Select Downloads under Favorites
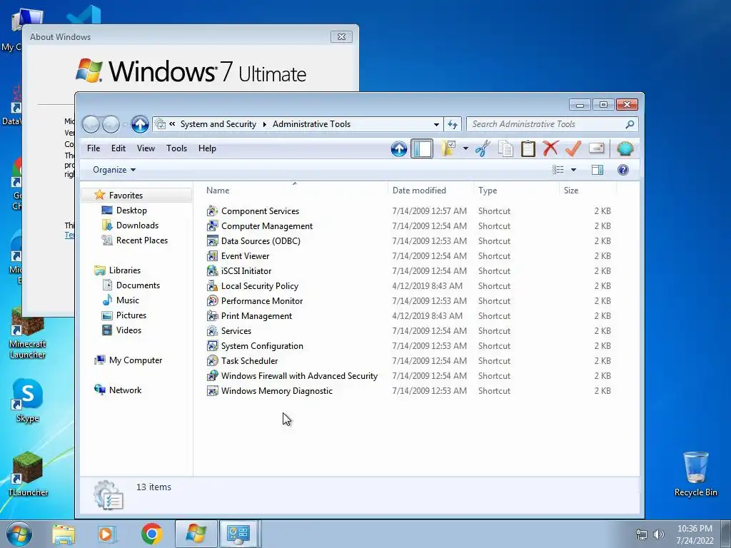 pyautogui.click(x=137, y=225)
